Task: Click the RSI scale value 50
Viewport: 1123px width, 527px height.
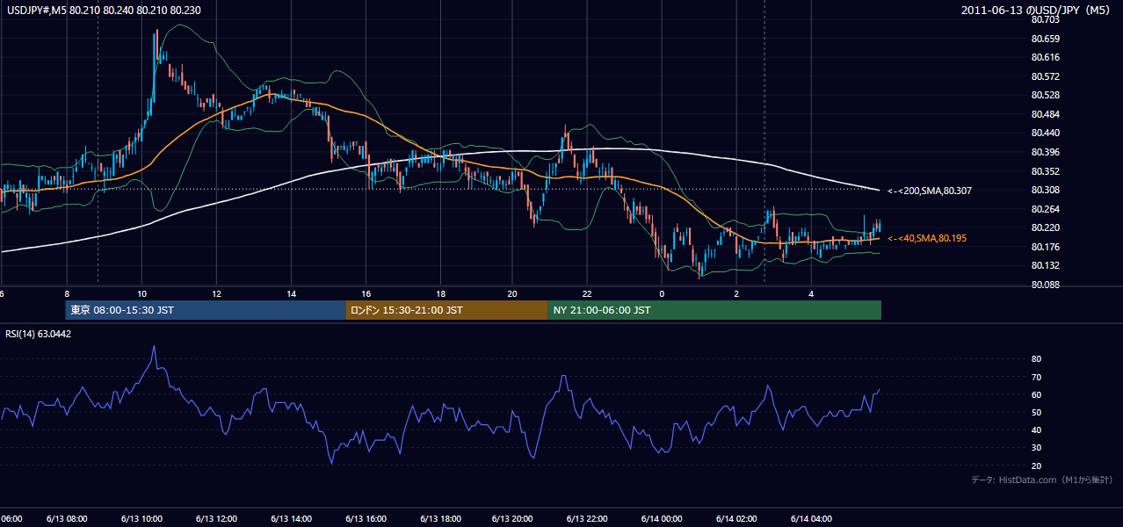Action: (1036, 412)
